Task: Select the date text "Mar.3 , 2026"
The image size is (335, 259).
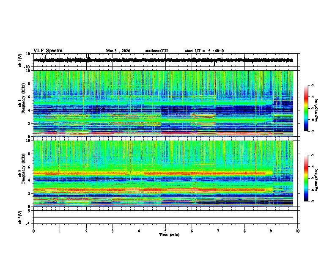Action: click(x=118, y=51)
